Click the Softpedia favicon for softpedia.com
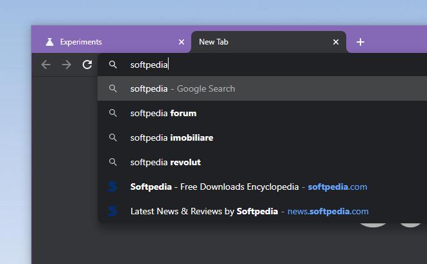 [112, 187]
